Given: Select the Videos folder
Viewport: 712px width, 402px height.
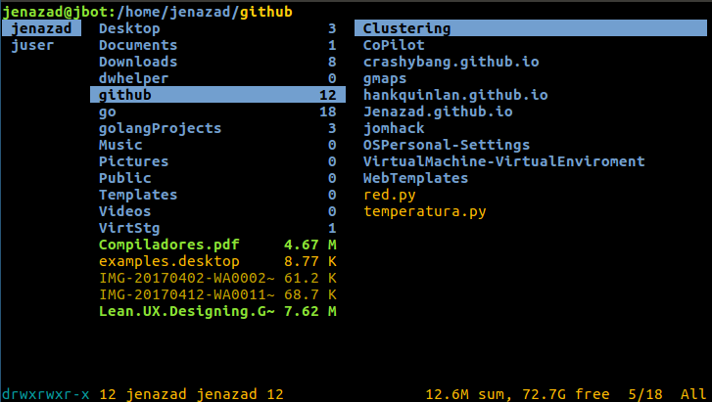Looking at the screenshot, I should pyautogui.click(x=218, y=211).
